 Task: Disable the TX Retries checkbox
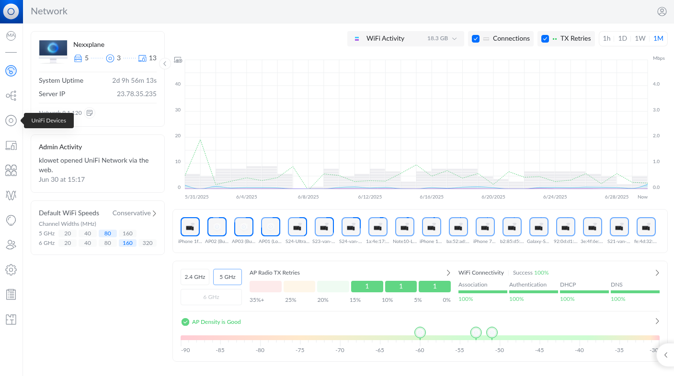pos(545,39)
